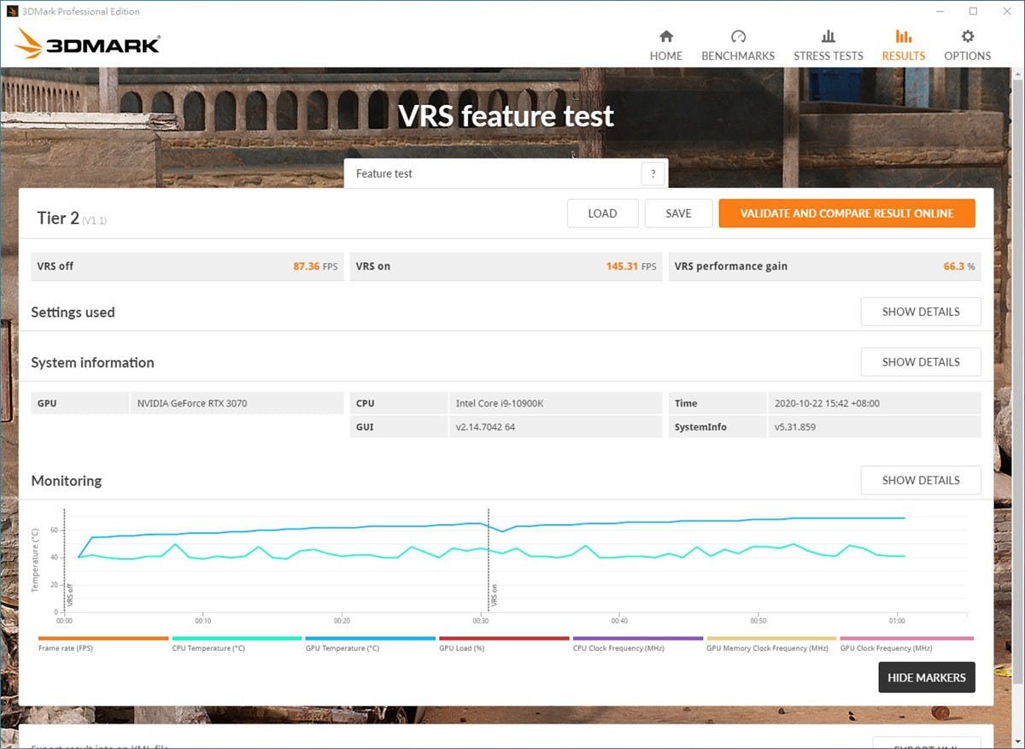Expand Monitoring with Show Details

tap(920, 480)
